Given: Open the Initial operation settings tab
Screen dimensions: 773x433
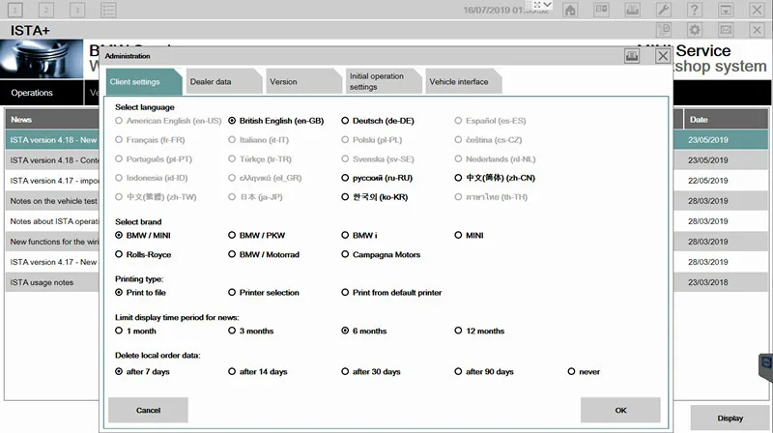Looking at the screenshot, I should click(382, 81).
